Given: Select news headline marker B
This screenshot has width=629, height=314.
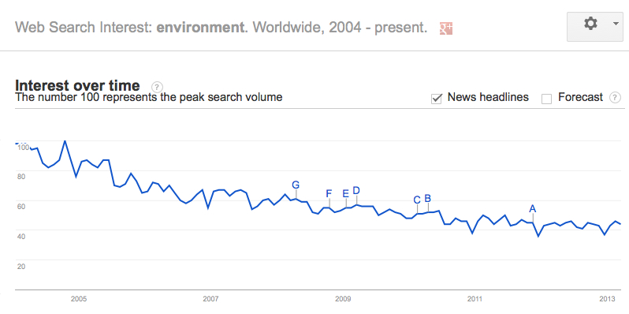Looking at the screenshot, I should tap(428, 198).
